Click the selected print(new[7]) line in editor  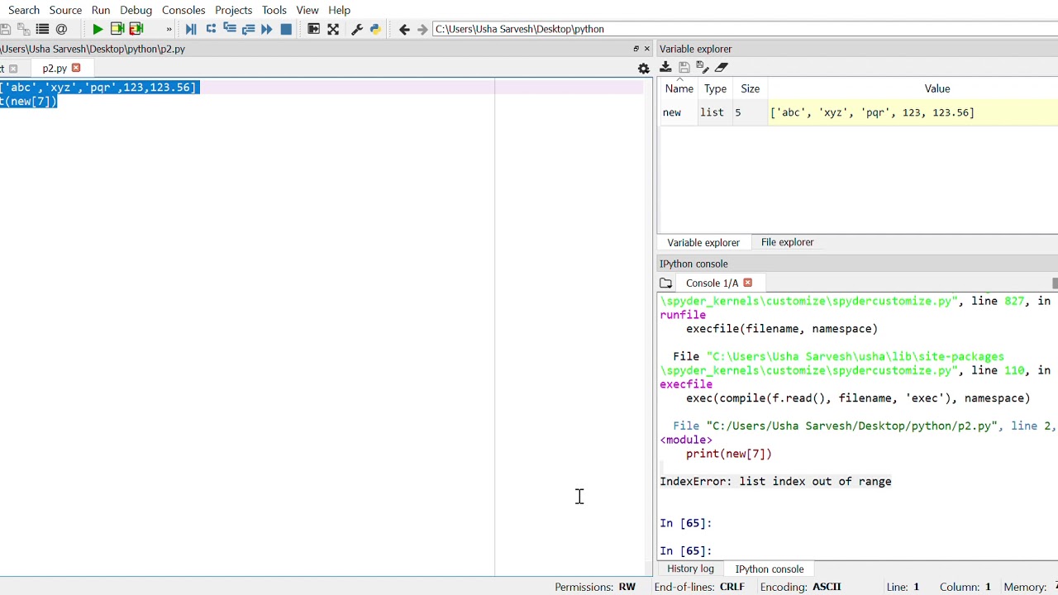pyautogui.click(x=28, y=101)
